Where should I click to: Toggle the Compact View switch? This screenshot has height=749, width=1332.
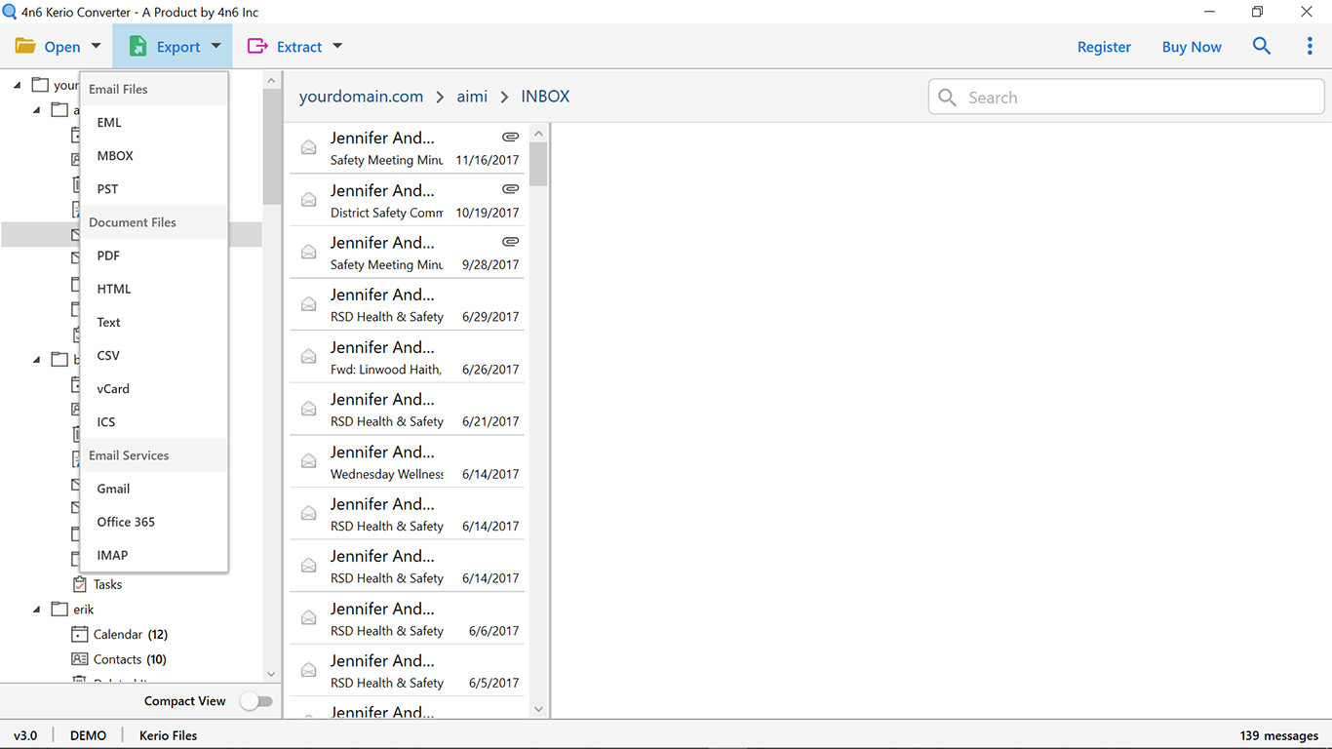[x=256, y=701]
